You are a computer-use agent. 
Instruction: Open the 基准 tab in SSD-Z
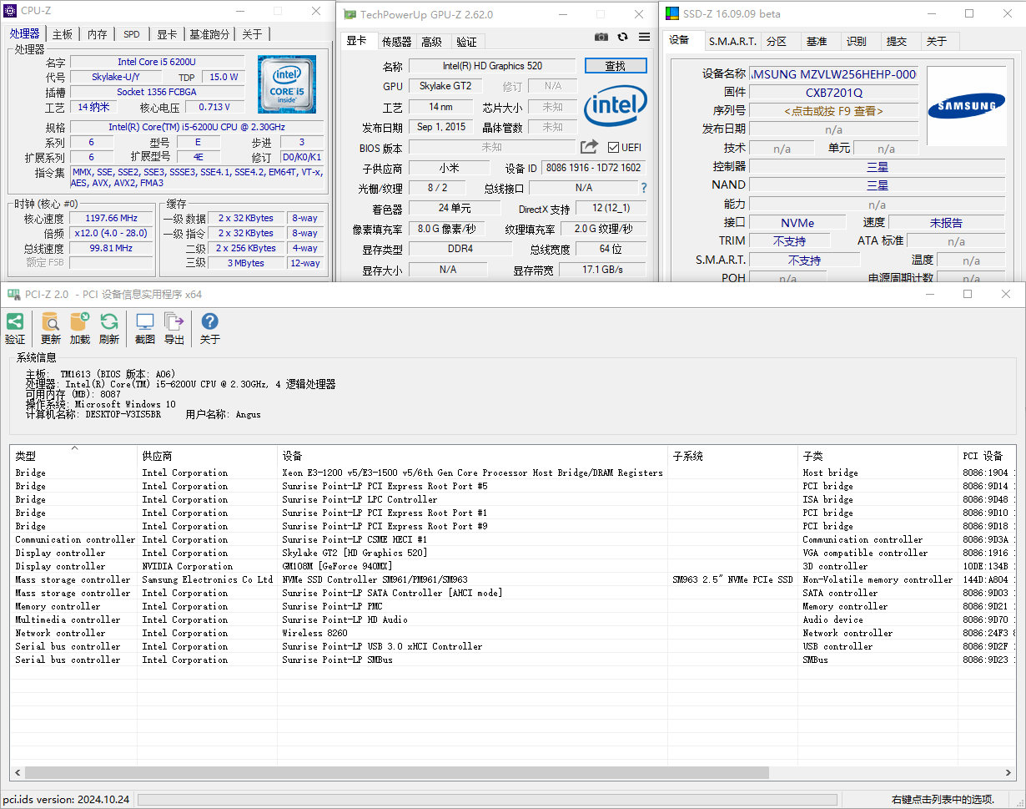pyautogui.click(x=817, y=41)
